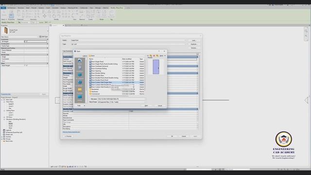Click the up one level folder icon

pyautogui.click(x=151, y=56)
